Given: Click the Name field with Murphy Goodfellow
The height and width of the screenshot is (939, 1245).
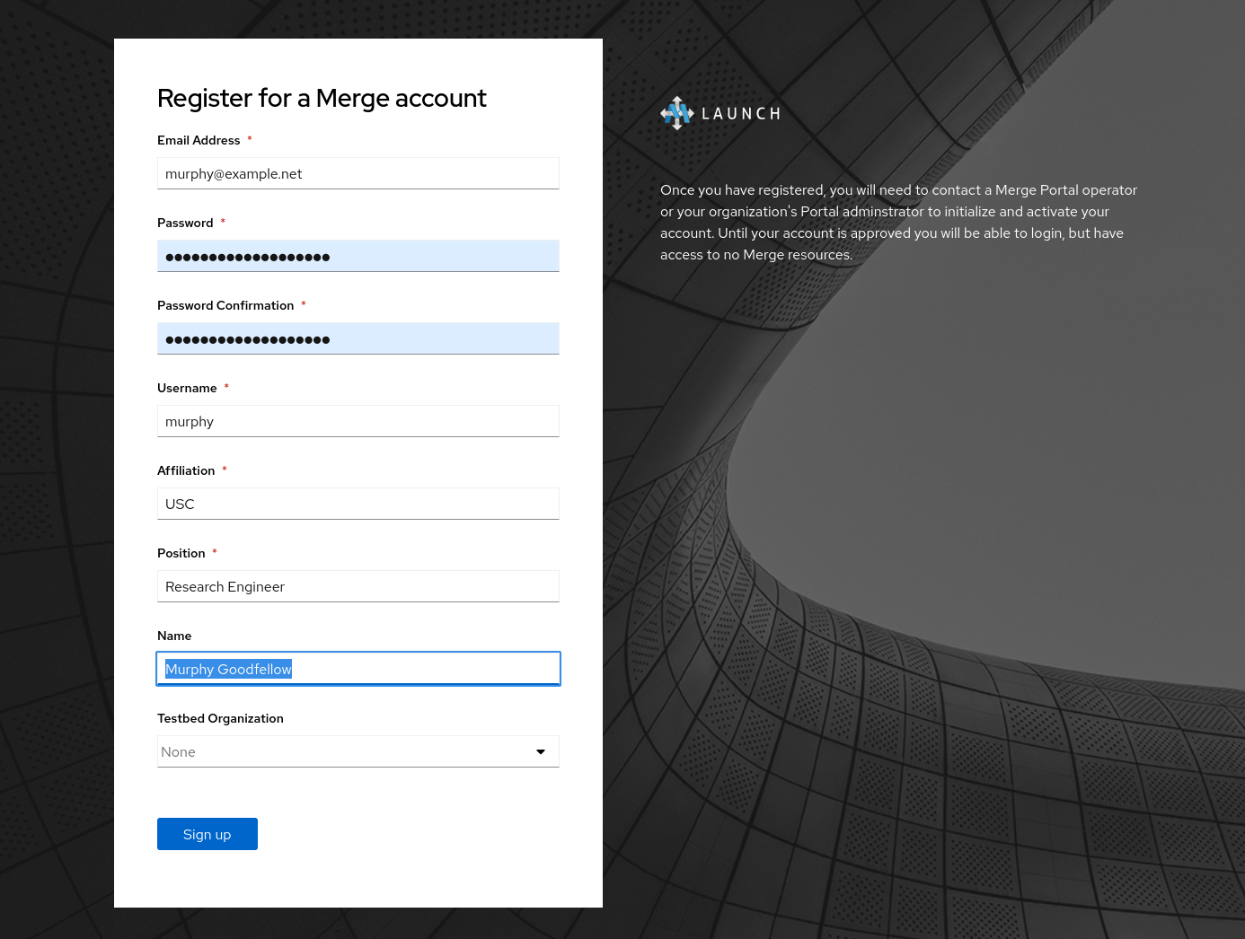Looking at the screenshot, I should pos(358,669).
